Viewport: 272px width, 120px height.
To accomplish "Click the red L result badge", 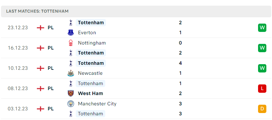I will pos(262,88).
